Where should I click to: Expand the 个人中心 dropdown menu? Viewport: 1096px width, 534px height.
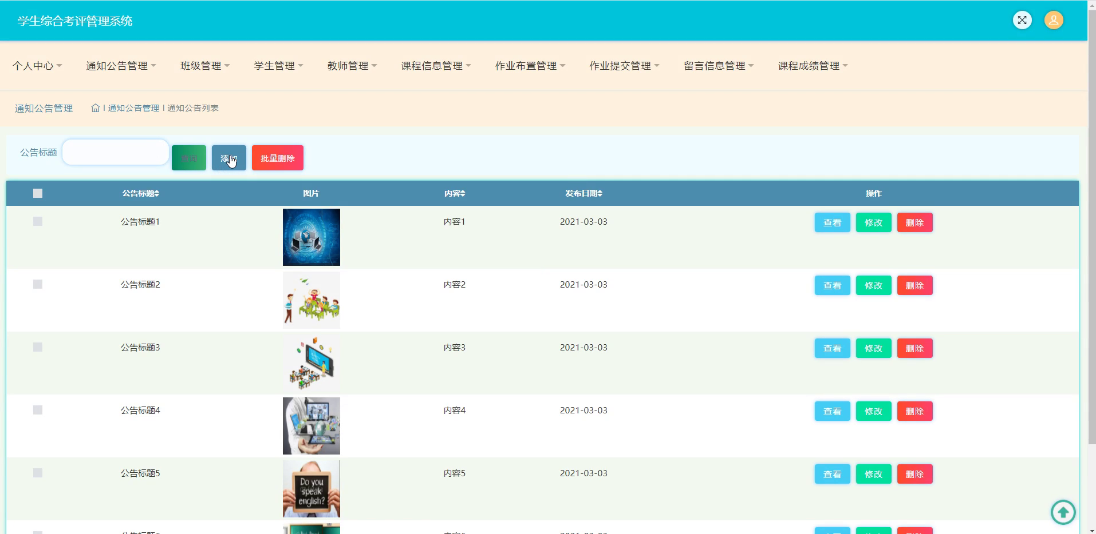37,66
